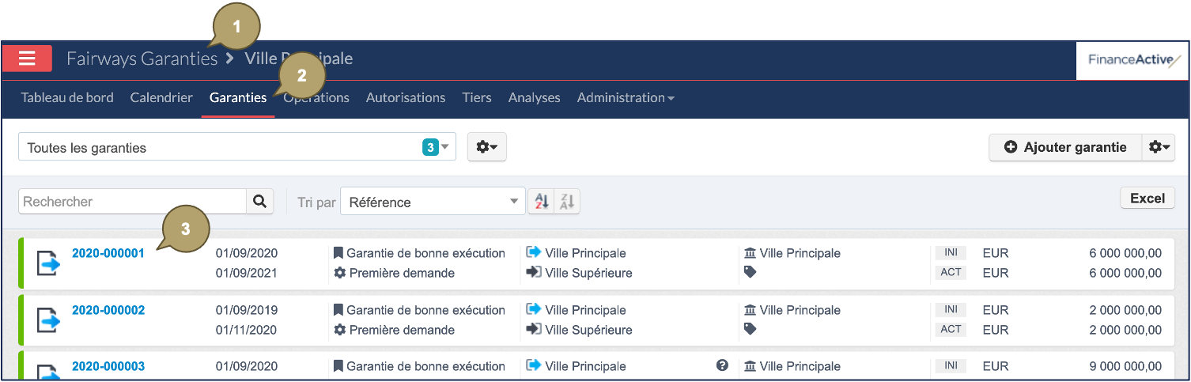This screenshot has height=382, width=1191.
Task: Open gear dropdown beside the garanties filter
Action: (x=486, y=147)
